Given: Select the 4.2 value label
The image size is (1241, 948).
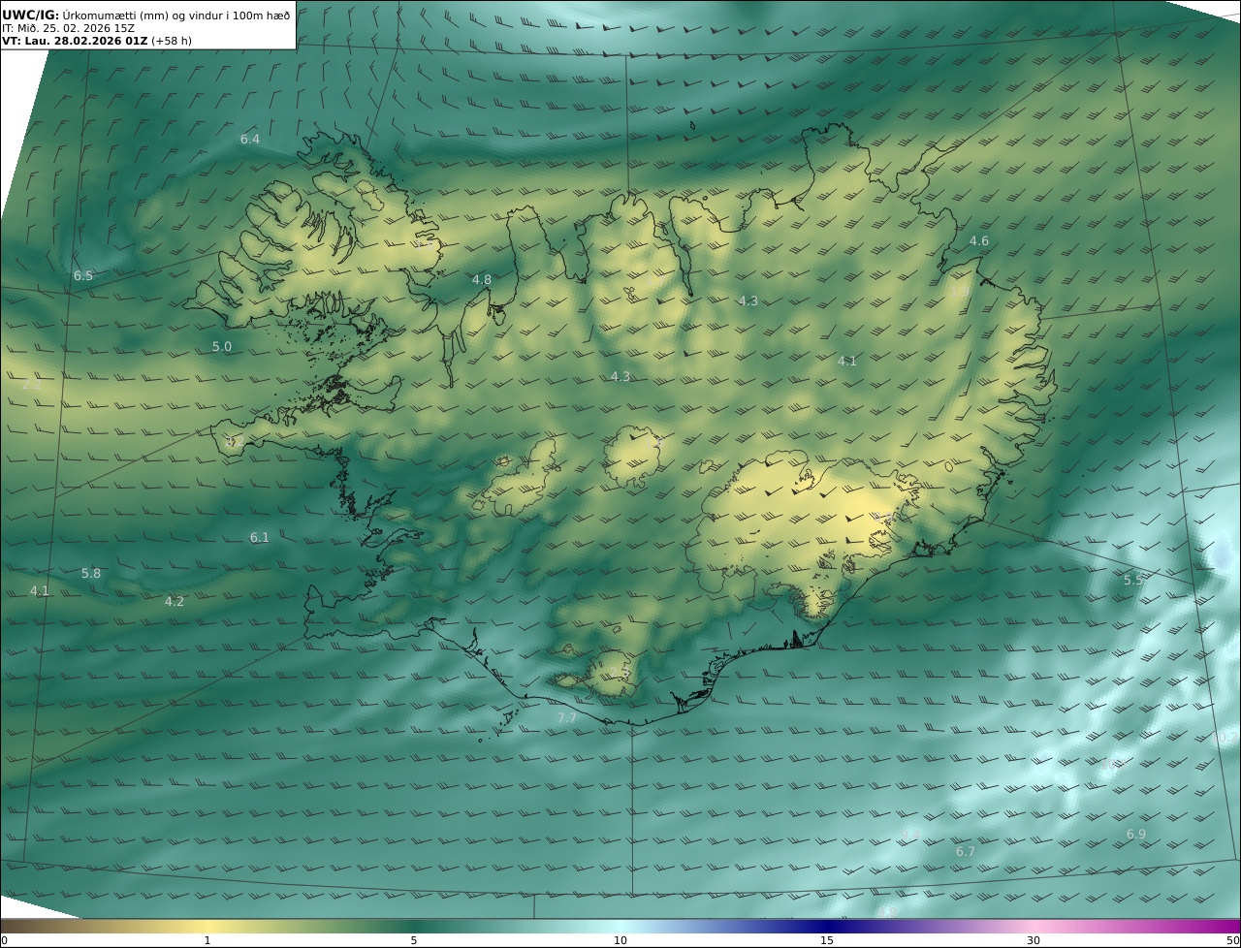Looking at the screenshot, I should (x=175, y=602).
